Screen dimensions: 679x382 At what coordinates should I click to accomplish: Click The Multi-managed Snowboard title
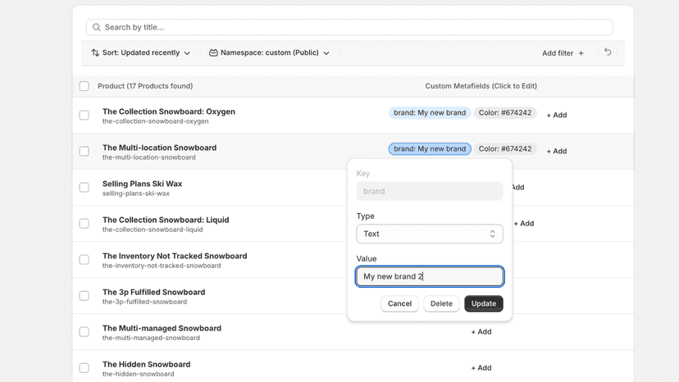click(x=162, y=328)
